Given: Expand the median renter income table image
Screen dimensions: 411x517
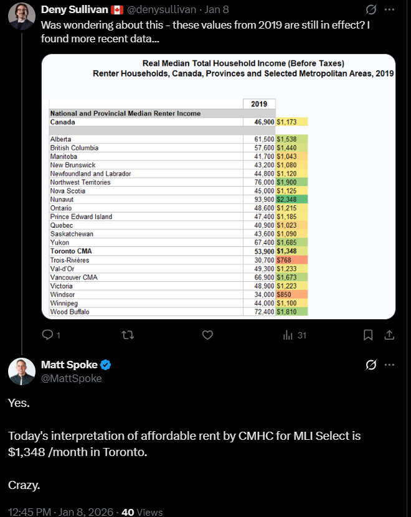Looking at the screenshot, I should [x=218, y=187].
